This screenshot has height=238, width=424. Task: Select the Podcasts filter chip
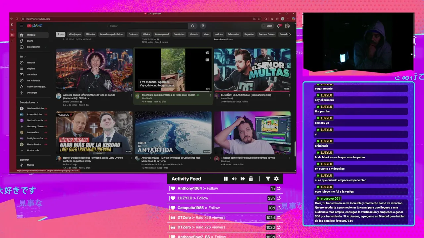pyautogui.click(x=133, y=34)
